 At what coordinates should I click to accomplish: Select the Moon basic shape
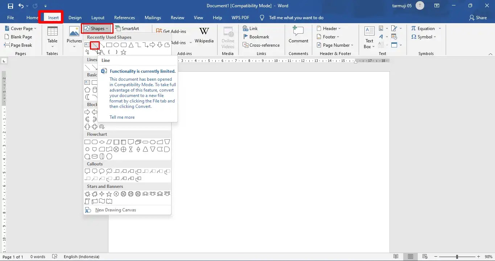87,97
